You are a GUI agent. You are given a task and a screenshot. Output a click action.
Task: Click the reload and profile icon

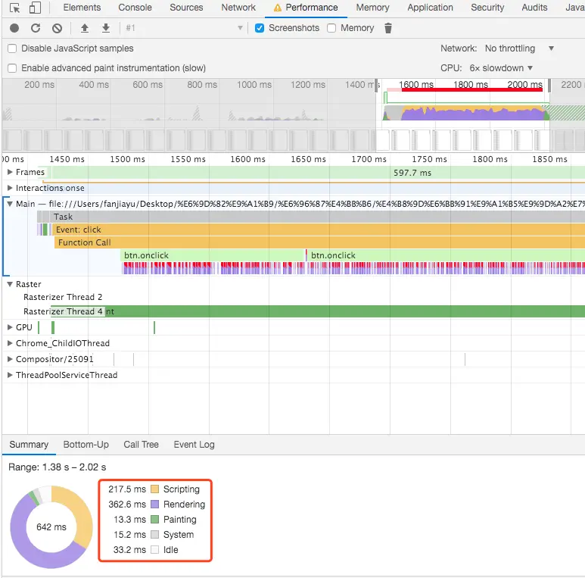pos(36,28)
